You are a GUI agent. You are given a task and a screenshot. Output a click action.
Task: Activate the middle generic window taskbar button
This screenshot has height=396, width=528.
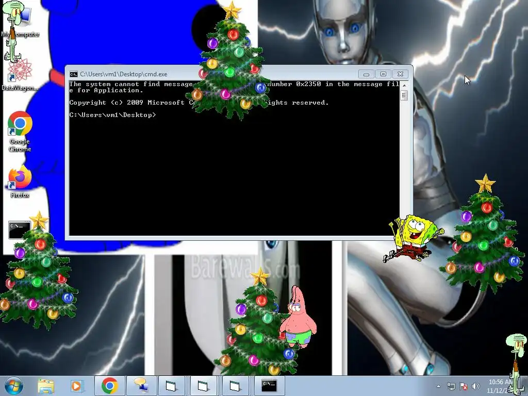203,386
